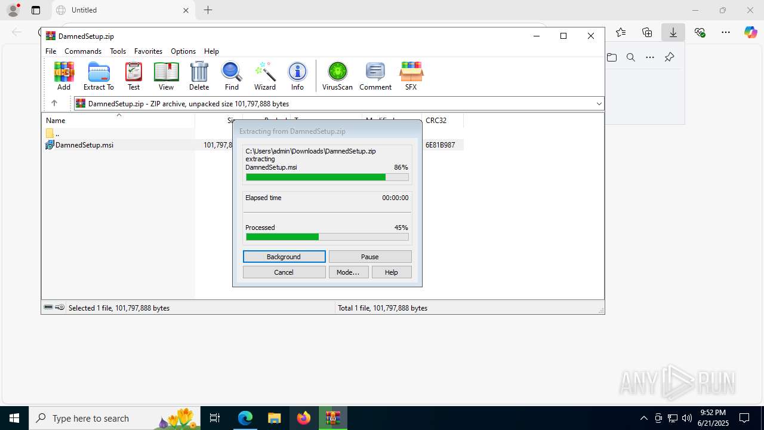Open the Help menu
Image resolution: width=764 pixels, height=430 pixels.
click(x=211, y=51)
